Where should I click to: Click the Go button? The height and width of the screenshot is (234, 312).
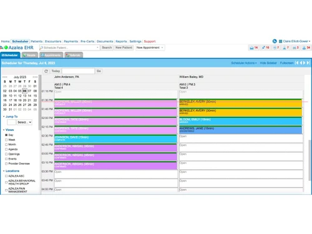click(x=99, y=71)
